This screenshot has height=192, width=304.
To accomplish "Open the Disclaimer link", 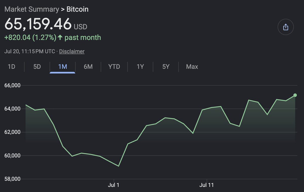I will [72, 52].
